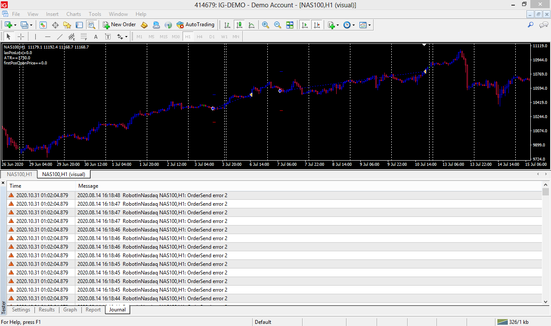Viewport: 551px width, 326px height.
Task: Open the templates dropdown
Action: tap(370, 25)
